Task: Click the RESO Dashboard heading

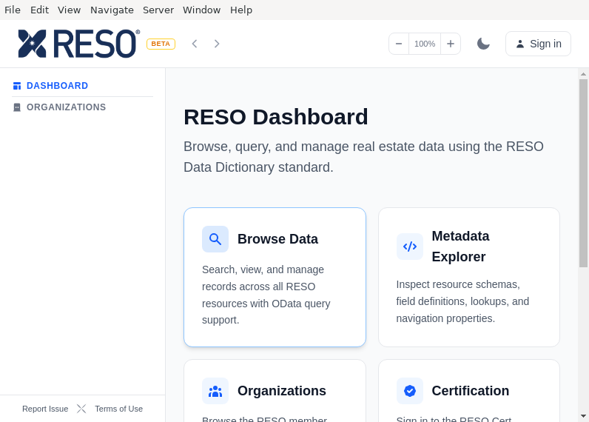Action: (276, 117)
